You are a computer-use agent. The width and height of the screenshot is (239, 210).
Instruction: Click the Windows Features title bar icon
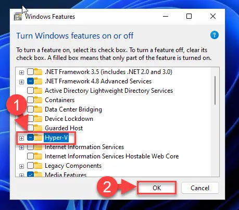click(18, 17)
